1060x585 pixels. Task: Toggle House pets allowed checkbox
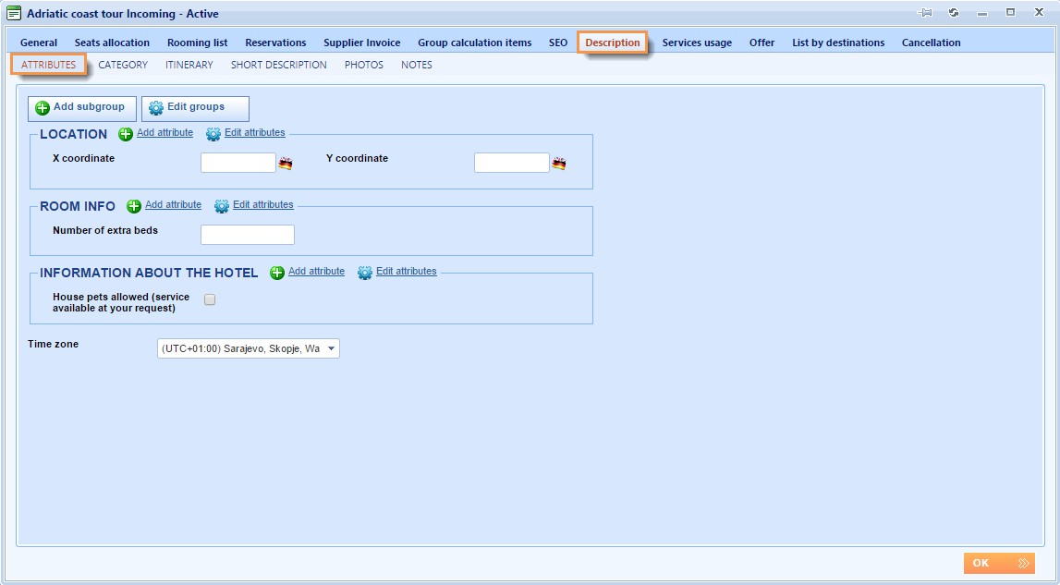coord(210,299)
